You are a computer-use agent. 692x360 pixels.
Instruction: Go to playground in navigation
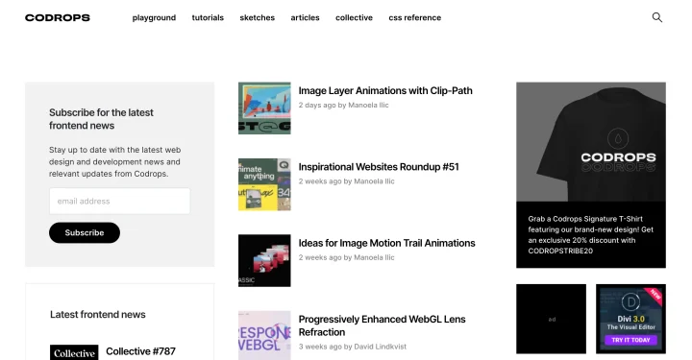tap(154, 17)
